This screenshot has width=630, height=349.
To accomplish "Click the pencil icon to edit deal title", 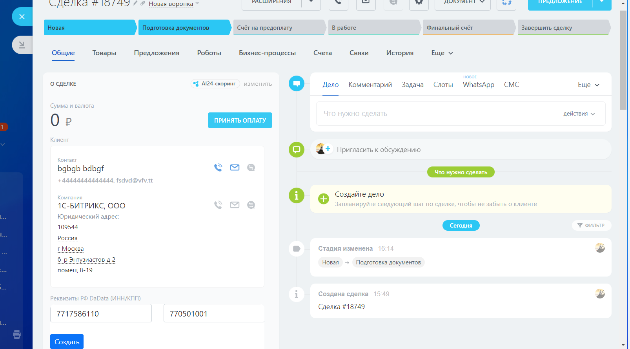I will click(135, 3).
